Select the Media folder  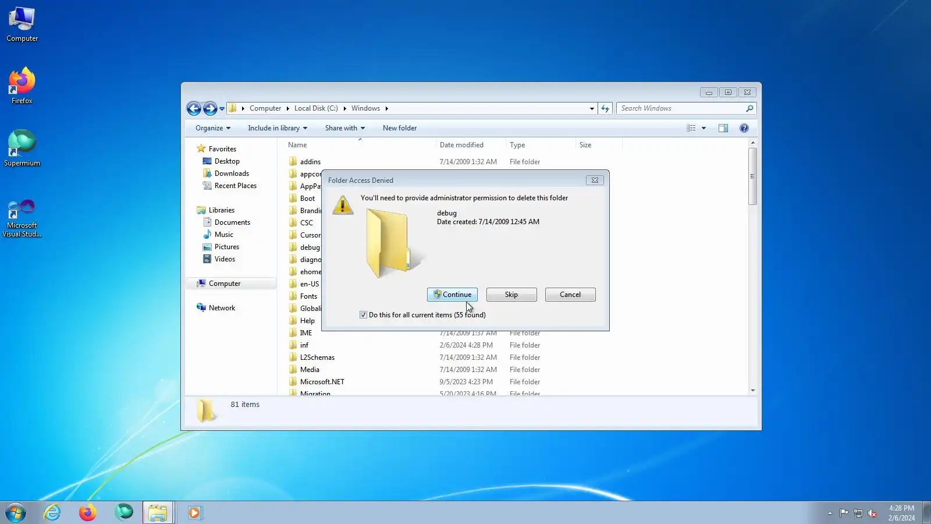[310, 370]
